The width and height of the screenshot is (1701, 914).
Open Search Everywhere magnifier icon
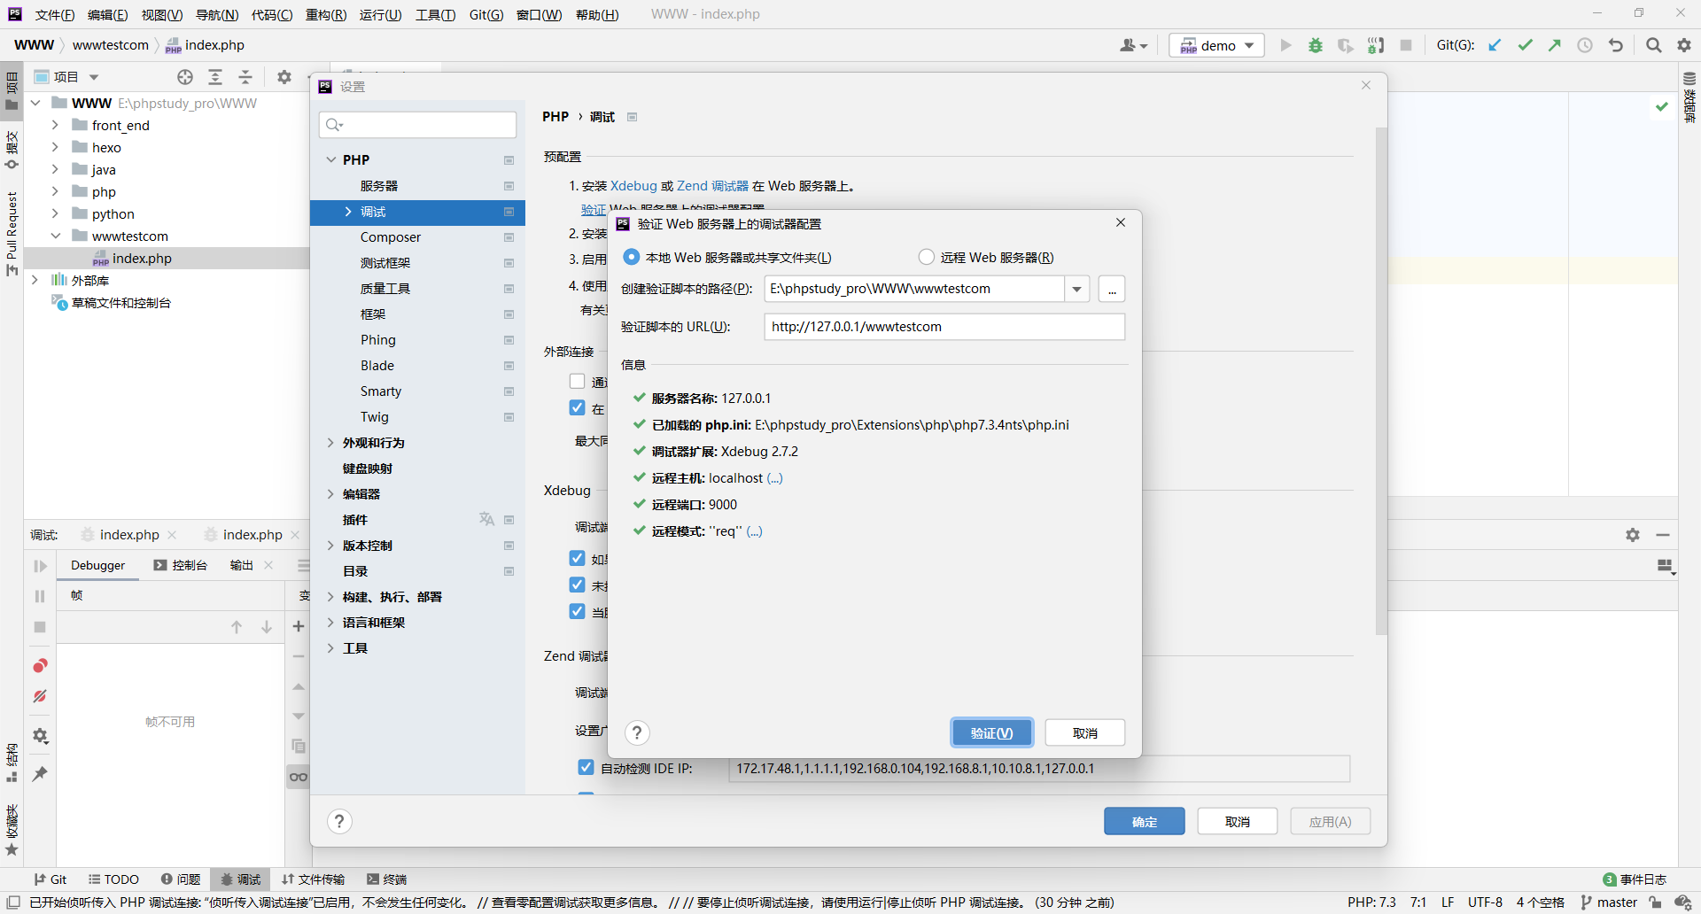click(1653, 45)
